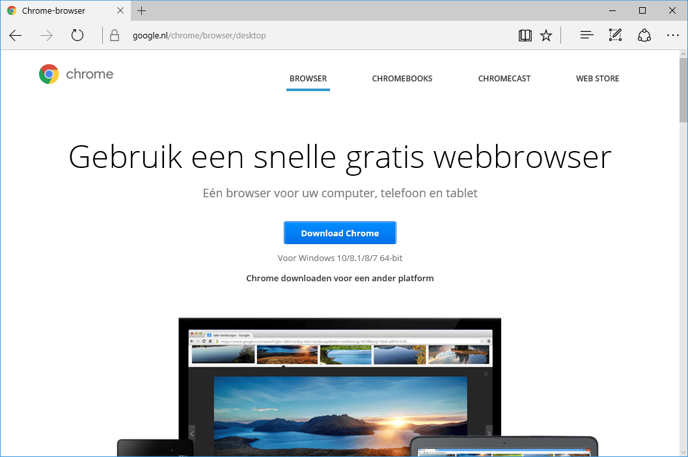Click the next arrow in laptop image

tap(489, 434)
